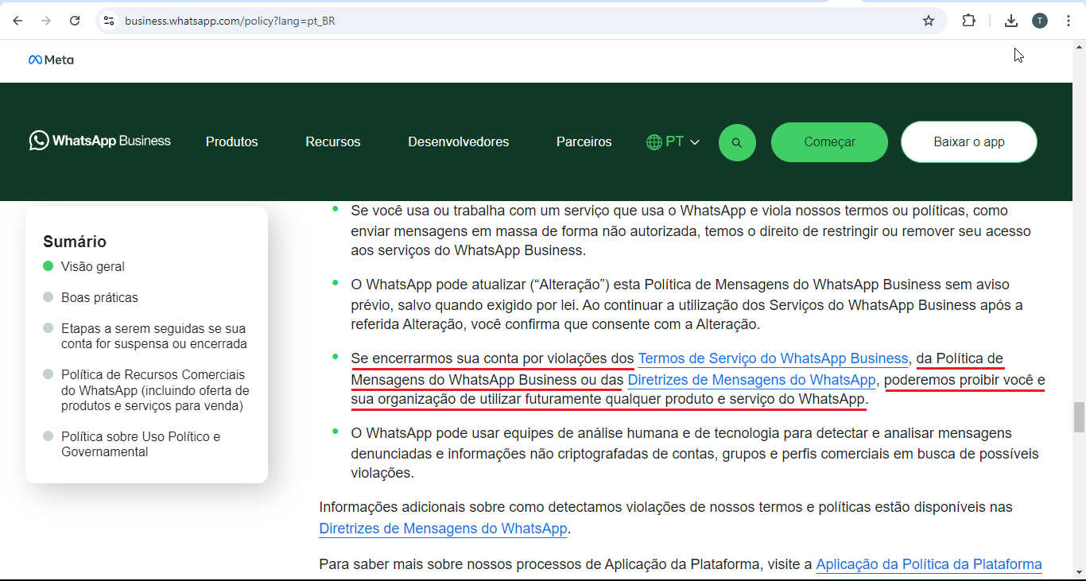Reload the page with refresh icon
The width and height of the screenshot is (1086, 581).
pos(75,21)
